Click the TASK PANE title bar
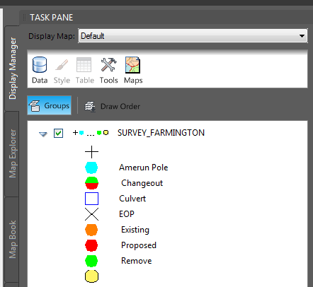313x287 pixels. (x=166, y=17)
